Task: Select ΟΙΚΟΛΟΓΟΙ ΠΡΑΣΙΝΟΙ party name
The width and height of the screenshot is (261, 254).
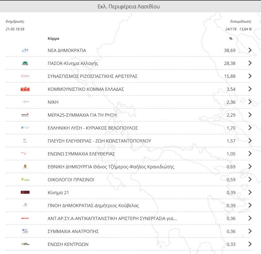Action: tap(71, 180)
